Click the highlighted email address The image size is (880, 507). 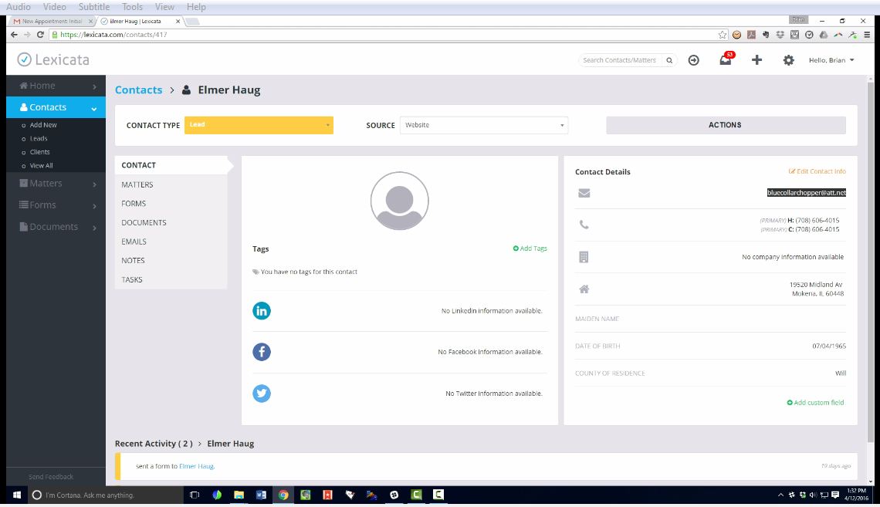pyautogui.click(x=807, y=192)
